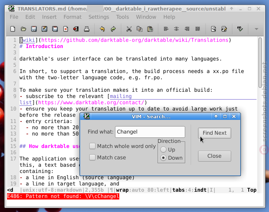Open the Window menu
269x212 pixels.
pyautogui.click(x=146, y=17)
